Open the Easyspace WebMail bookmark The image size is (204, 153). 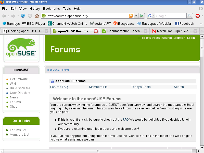[x=155, y=23]
